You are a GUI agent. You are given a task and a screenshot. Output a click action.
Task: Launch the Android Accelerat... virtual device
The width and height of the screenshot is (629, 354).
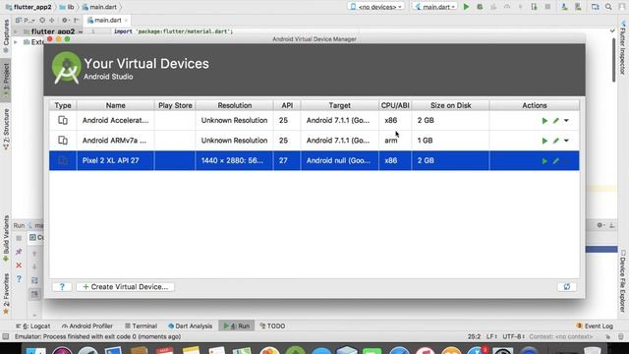544,120
